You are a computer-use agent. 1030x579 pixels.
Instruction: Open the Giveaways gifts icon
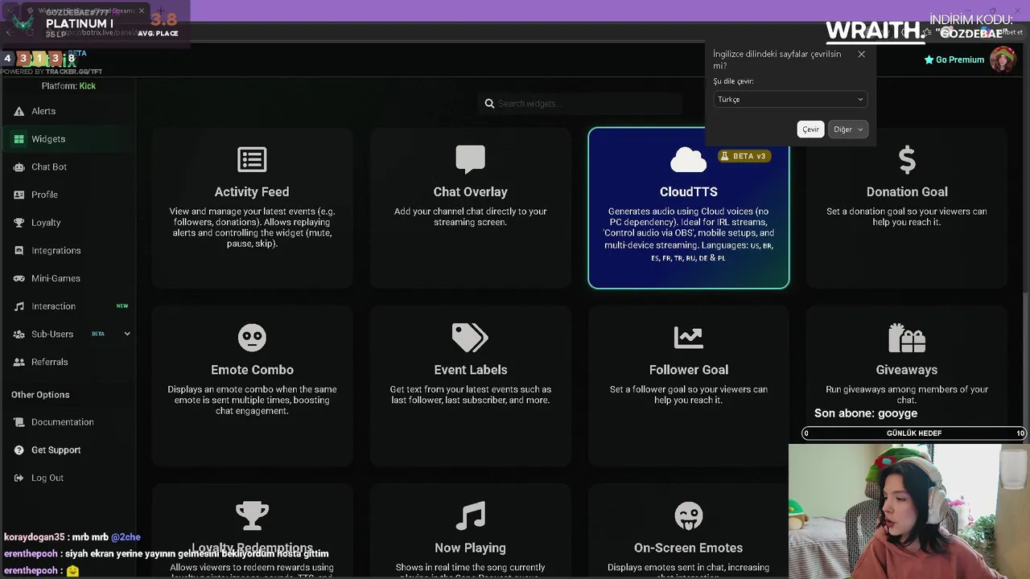(907, 338)
